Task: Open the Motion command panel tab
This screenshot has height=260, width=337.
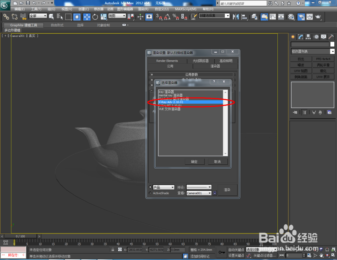Action: 316,37
